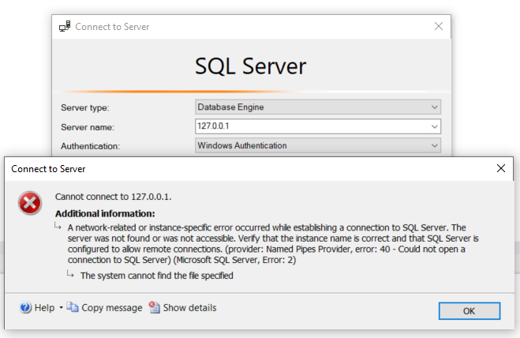Click the red error X icon
The height and width of the screenshot is (338, 520).
[30, 203]
